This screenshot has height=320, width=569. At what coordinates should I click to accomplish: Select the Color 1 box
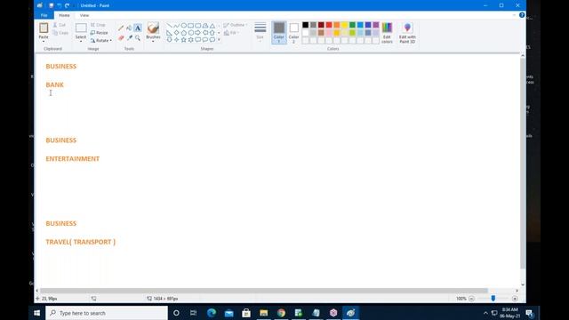279,33
